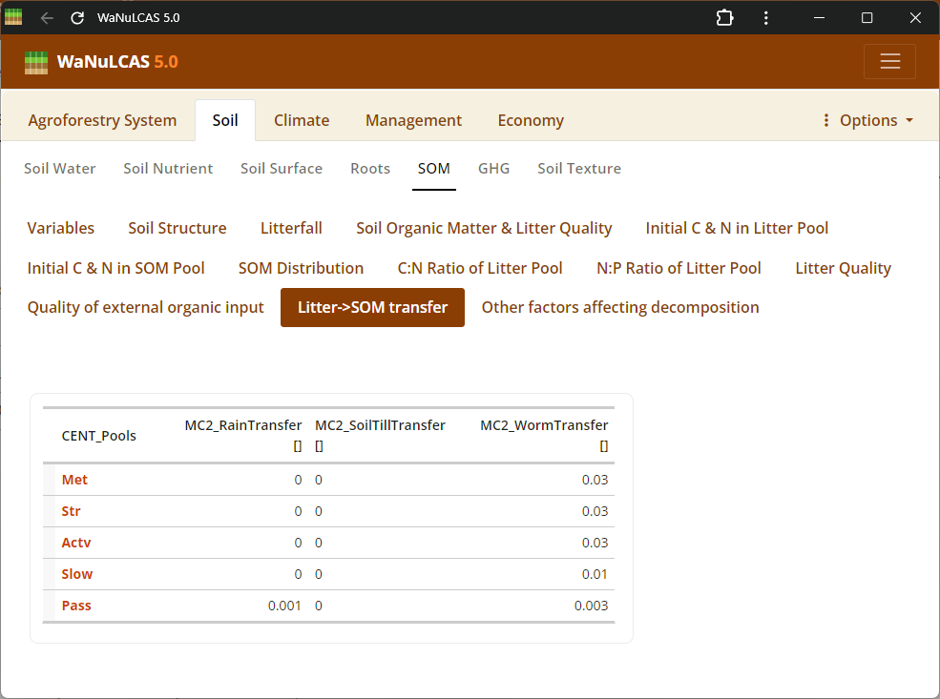Expand the Options dropdown
Screen dimensions: 940x699
(x=867, y=120)
